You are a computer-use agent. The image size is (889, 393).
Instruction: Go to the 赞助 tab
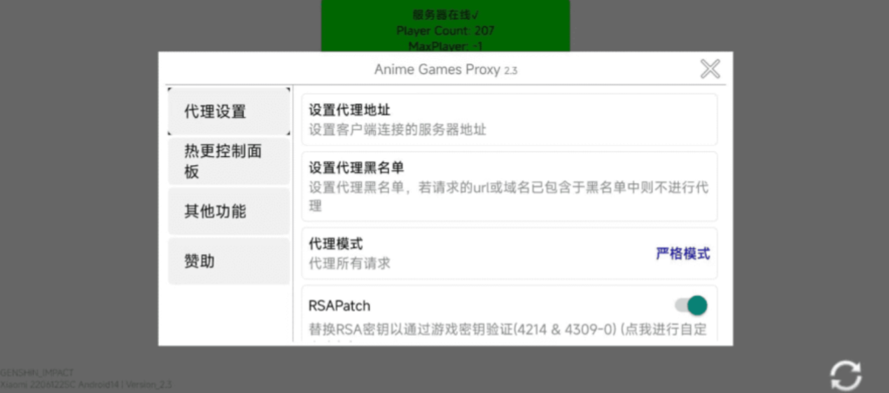pos(229,261)
